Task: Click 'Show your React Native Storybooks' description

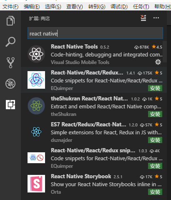Action: tap(106, 185)
